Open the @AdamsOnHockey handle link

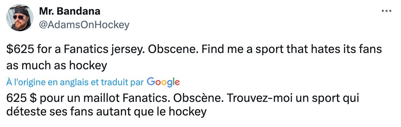point(84,25)
